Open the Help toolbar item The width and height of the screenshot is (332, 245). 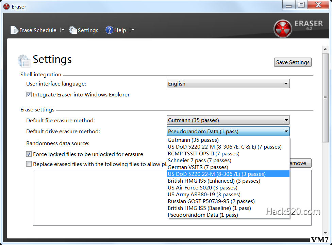tap(116, 30)
